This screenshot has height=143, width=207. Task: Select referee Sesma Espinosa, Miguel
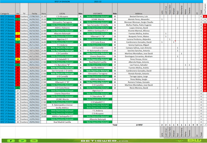pyautogui.click(x=139, y=45)
